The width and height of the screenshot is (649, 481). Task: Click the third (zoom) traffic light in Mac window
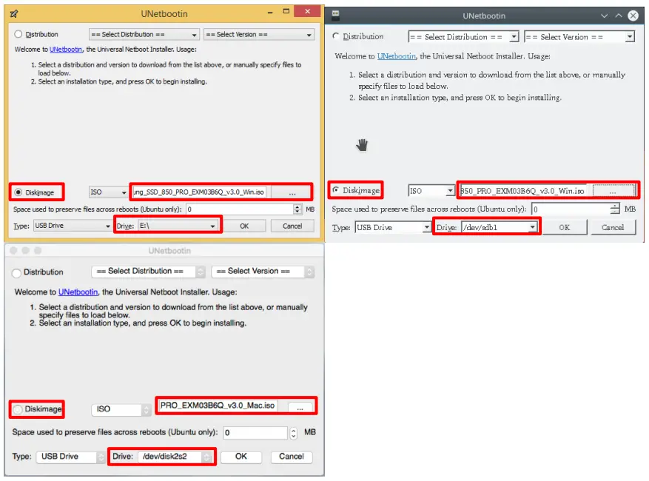(38, 250)
